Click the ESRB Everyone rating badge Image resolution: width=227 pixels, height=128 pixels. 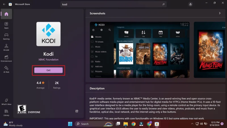click(x=22, y=109)
